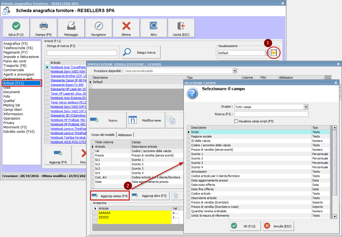342x237 pixels.
Task: Open the Privacy section
Action: [9, 123]
